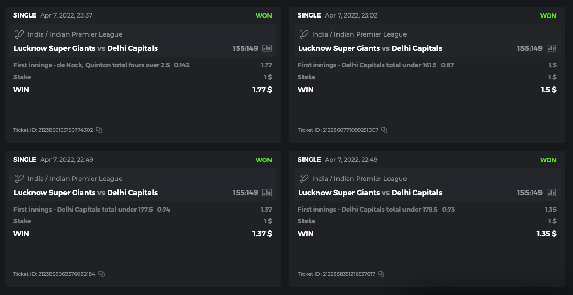Copy the ticket ID ending in 251007
The height and width of the screenshot is (295, 573).
pyautogui.click(x=384, y=130)
